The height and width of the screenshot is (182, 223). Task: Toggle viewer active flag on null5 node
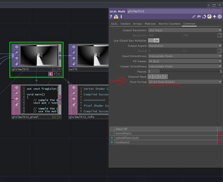point(74,47)
